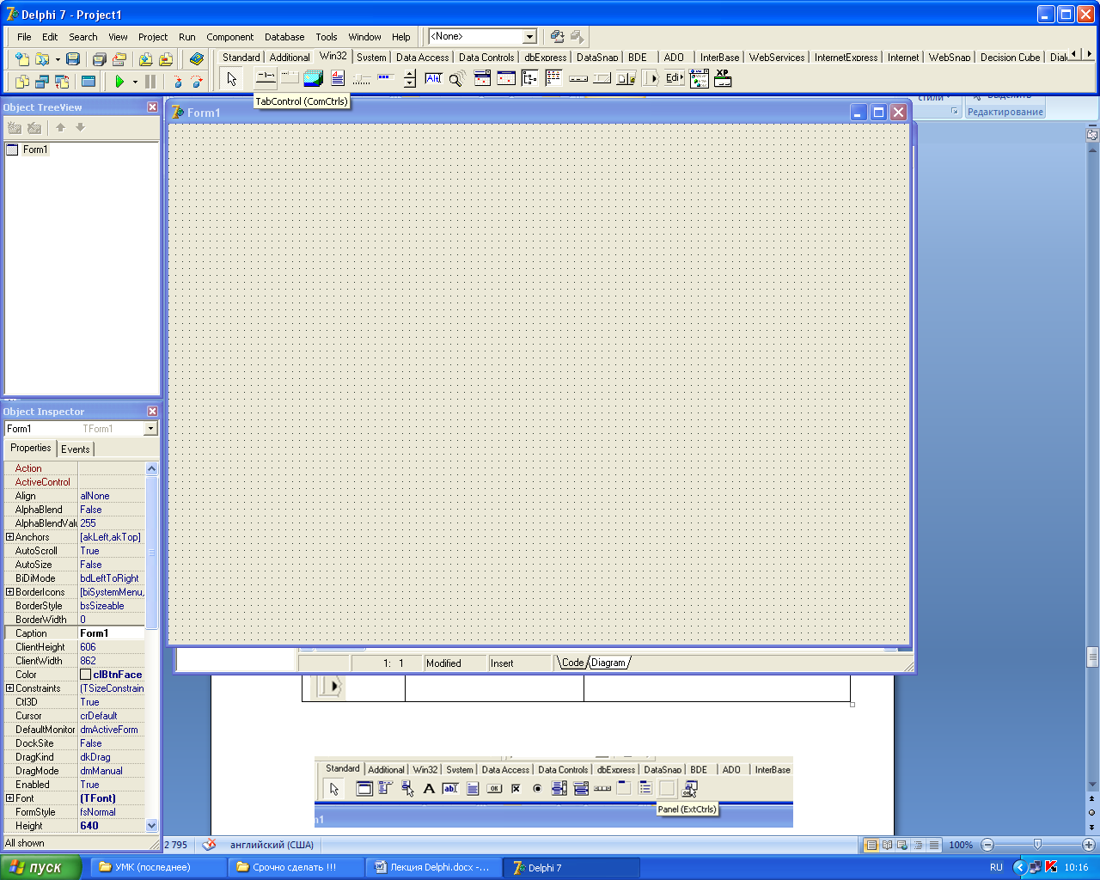The width and height of the screenshot is (1100, 880).
Task: Click the Open Project icon
Action: point(119,59)
